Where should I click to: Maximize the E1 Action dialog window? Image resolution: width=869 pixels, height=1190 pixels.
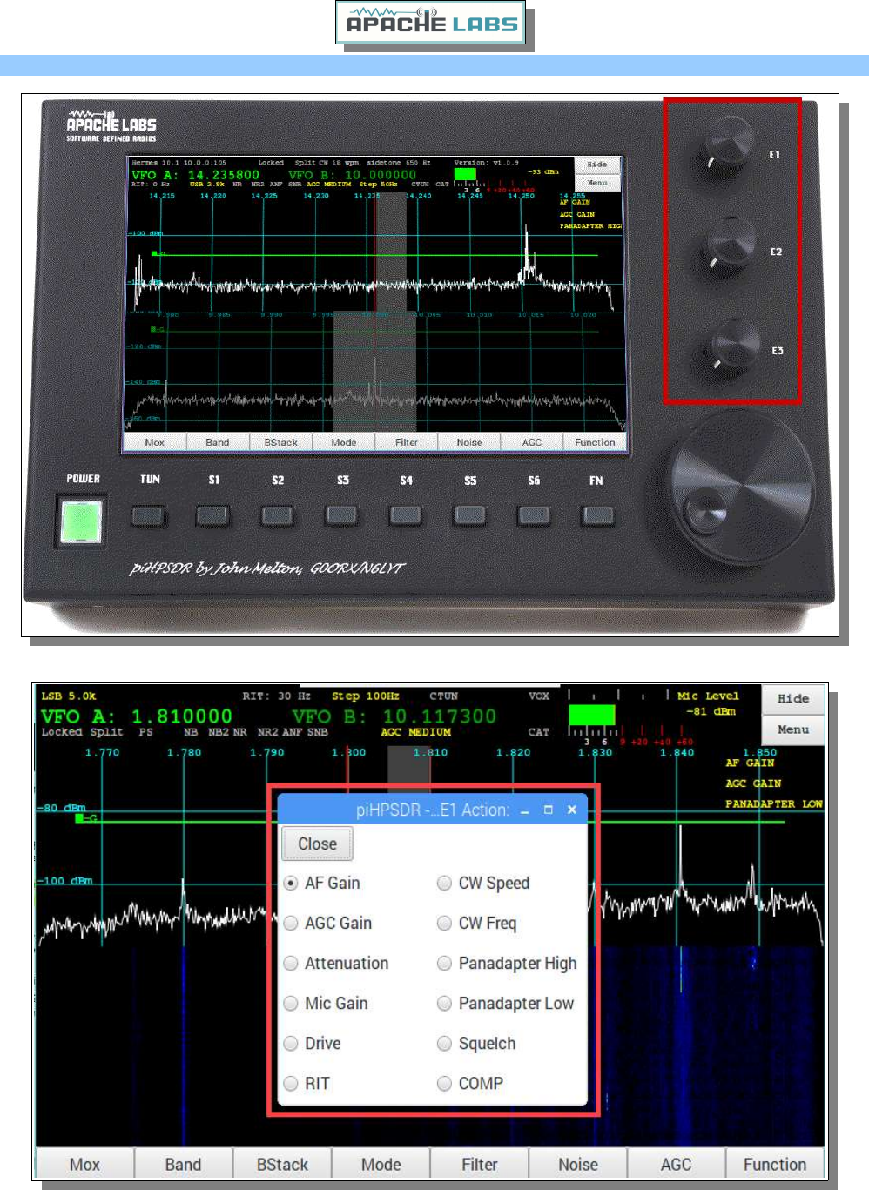pos(548,810)
